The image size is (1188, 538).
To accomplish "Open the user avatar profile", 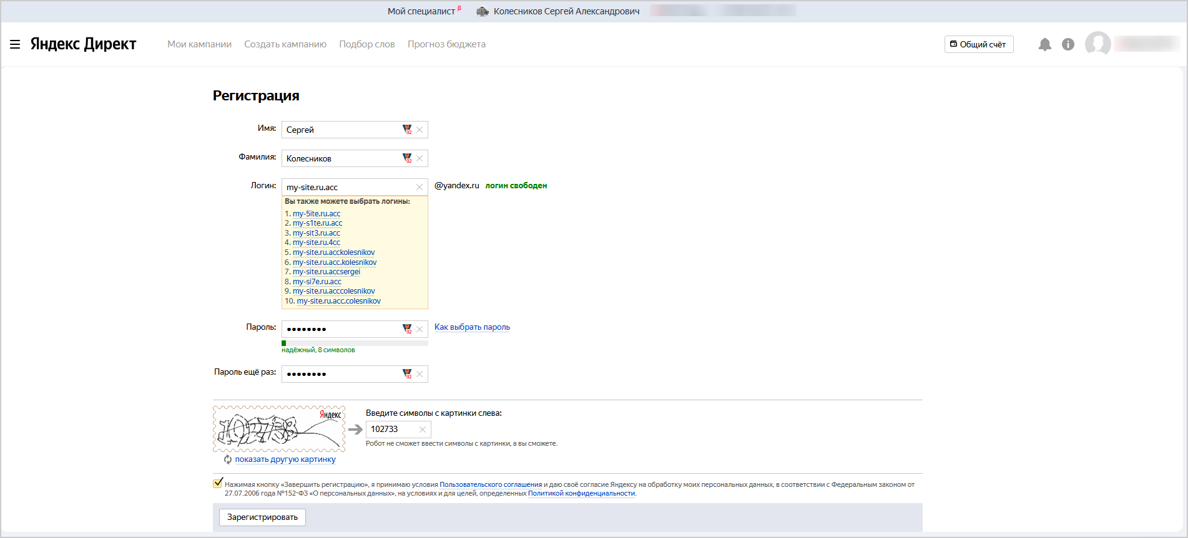I will tap(1098, 44).
